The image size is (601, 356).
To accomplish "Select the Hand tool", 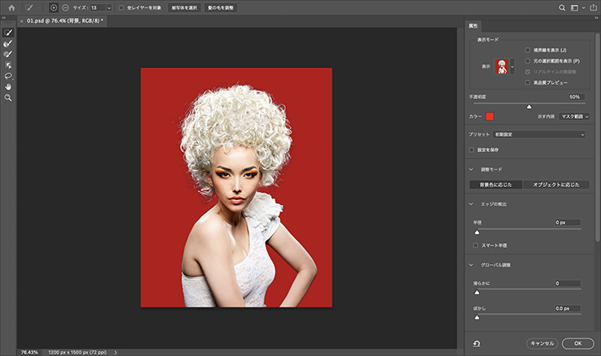I will click(8, 86).
